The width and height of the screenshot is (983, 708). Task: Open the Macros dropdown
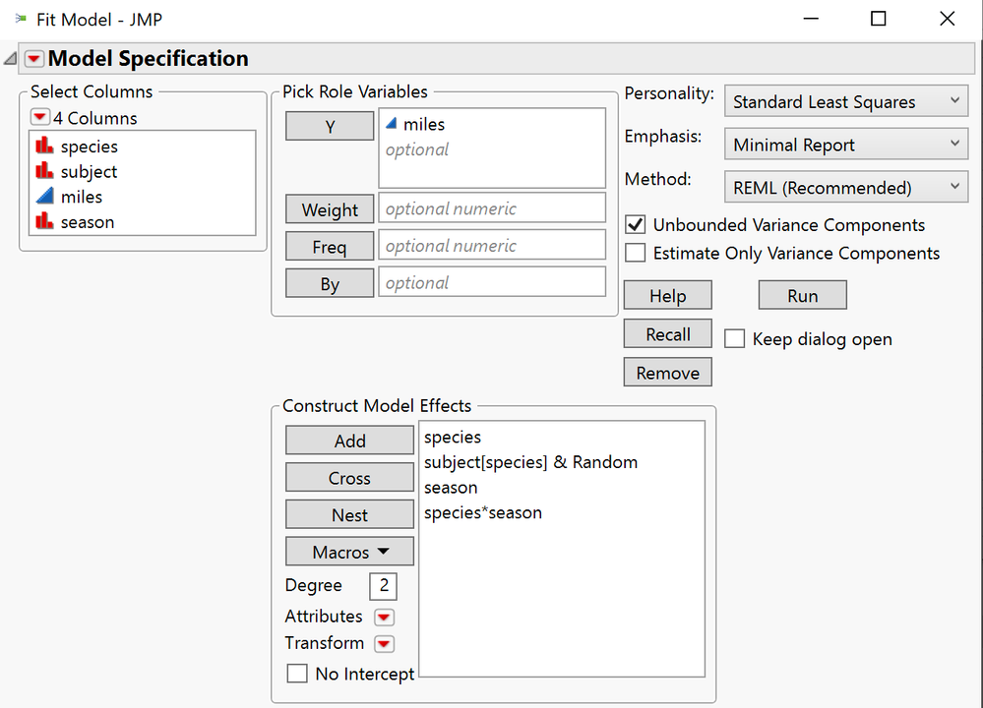tap(349, 551)
